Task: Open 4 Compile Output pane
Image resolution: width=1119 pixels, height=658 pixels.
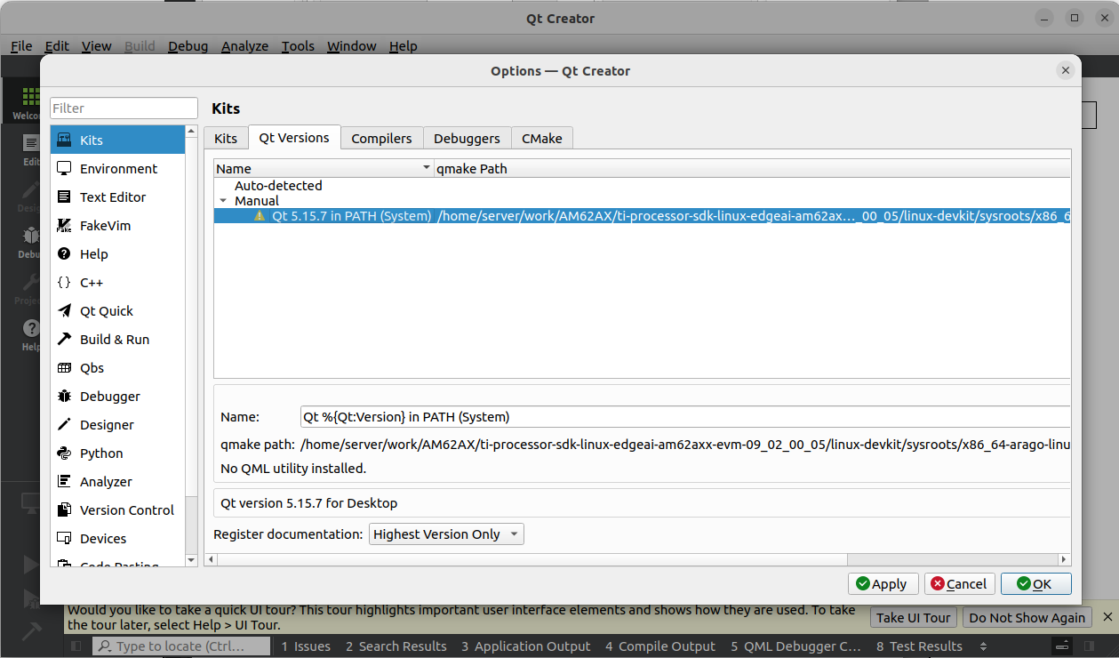Action: pos(660,646)
